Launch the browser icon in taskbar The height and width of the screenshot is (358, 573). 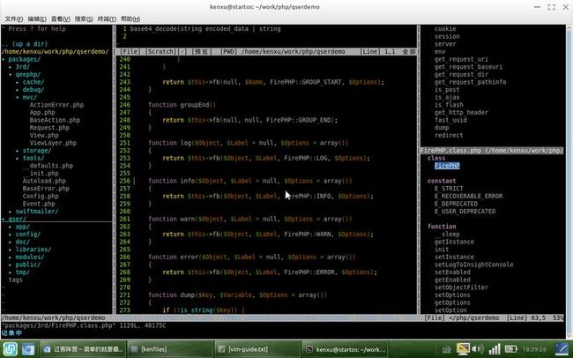tap(28, 349)
